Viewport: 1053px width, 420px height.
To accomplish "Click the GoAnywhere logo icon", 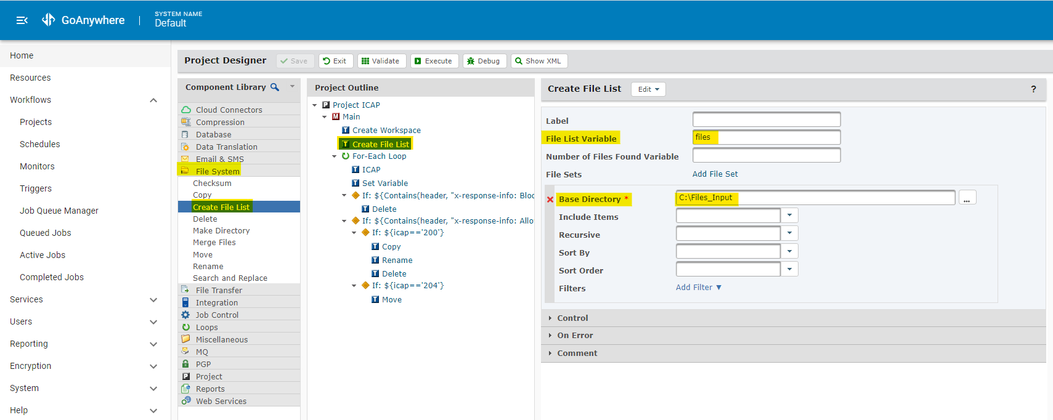I will click(49, 20).
